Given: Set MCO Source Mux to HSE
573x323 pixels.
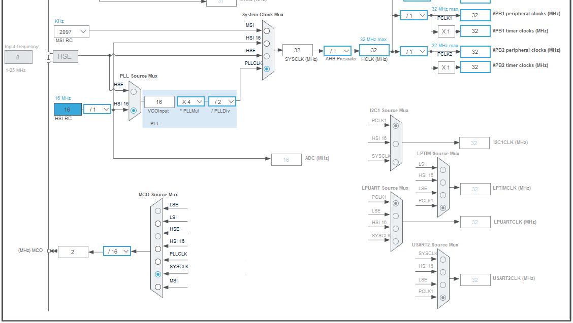Looking at the screenshot, I should (x=158, y=236).
